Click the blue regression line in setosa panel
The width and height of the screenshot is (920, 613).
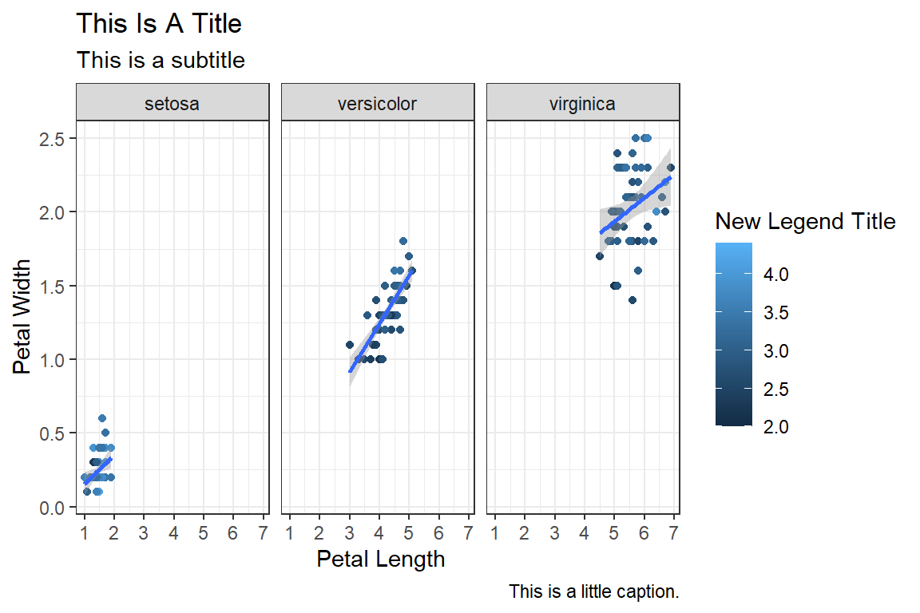click(x=98, y=470)
